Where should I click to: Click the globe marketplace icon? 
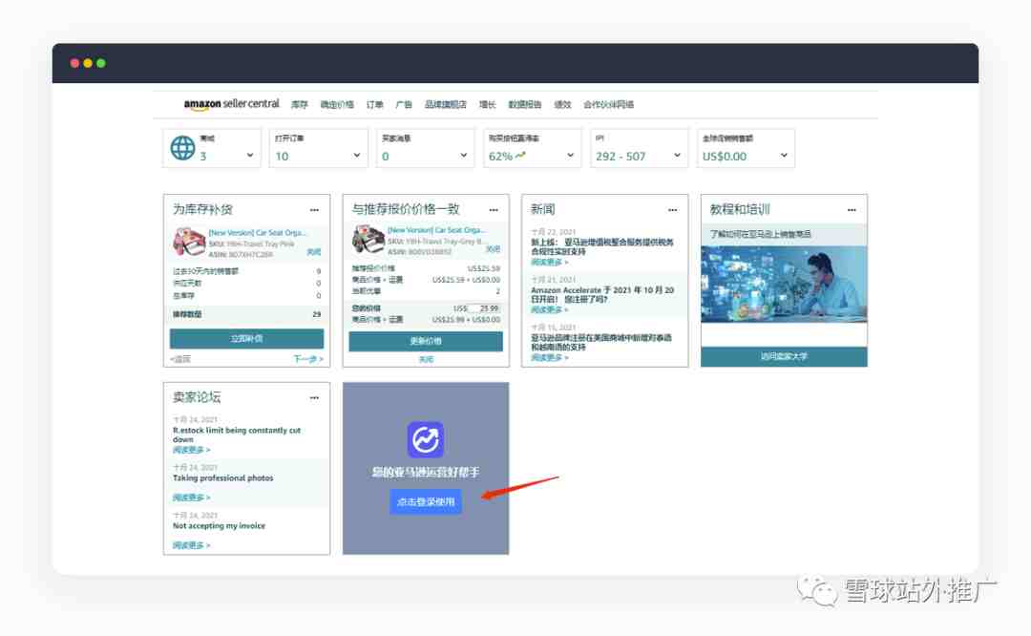pos(182,148)
